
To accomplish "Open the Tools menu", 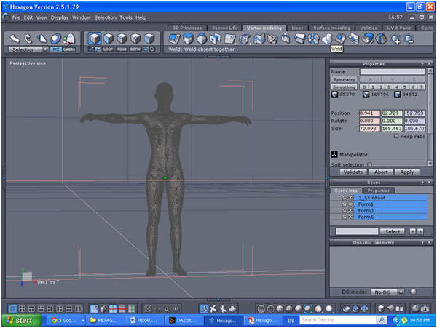I will click(126, 17).
